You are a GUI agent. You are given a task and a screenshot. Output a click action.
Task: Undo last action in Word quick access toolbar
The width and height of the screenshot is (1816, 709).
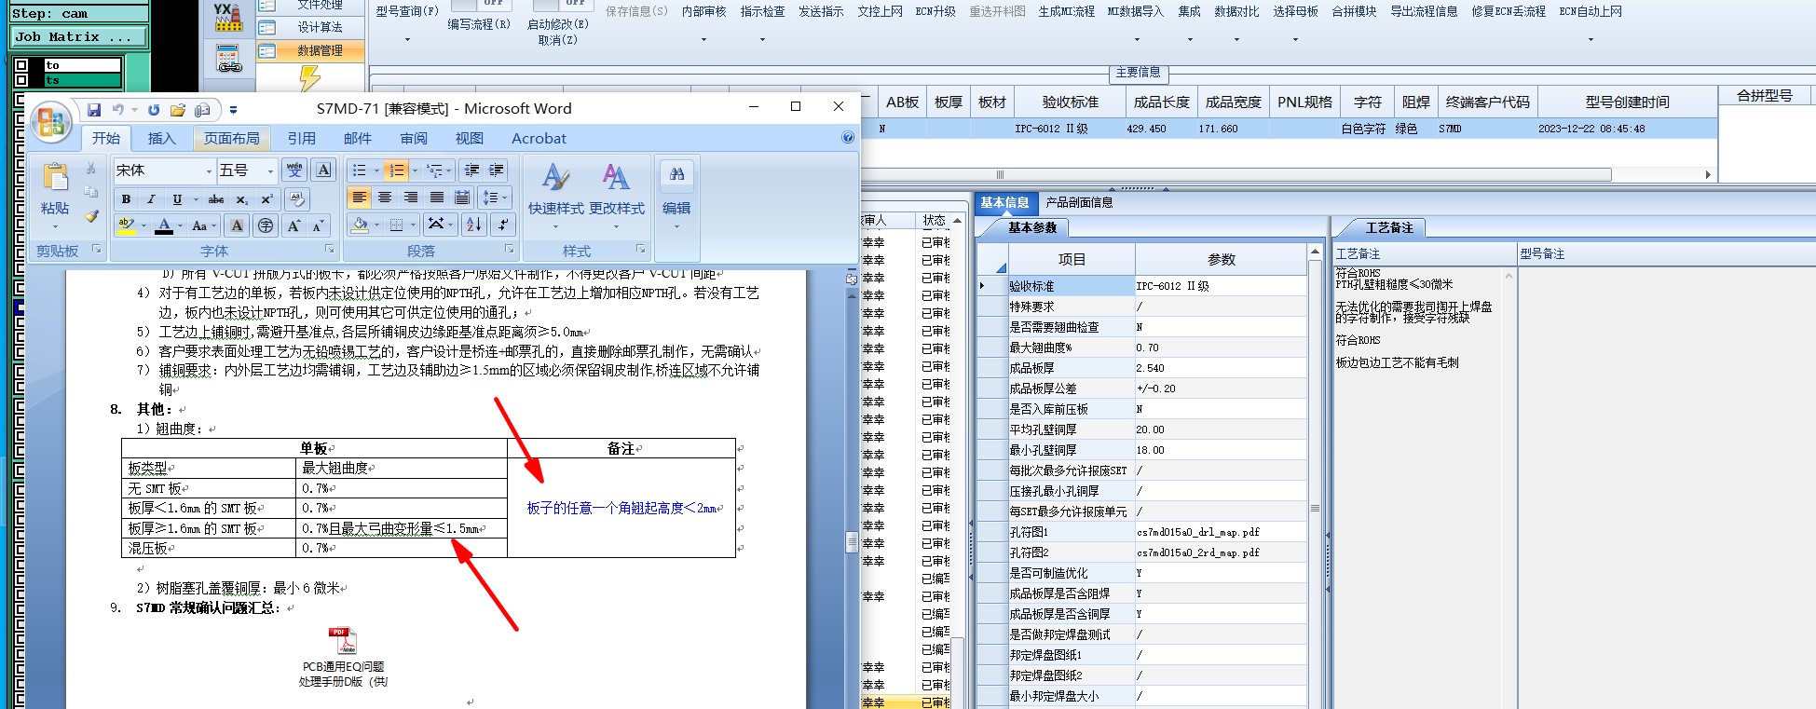[x=117, y=110]
